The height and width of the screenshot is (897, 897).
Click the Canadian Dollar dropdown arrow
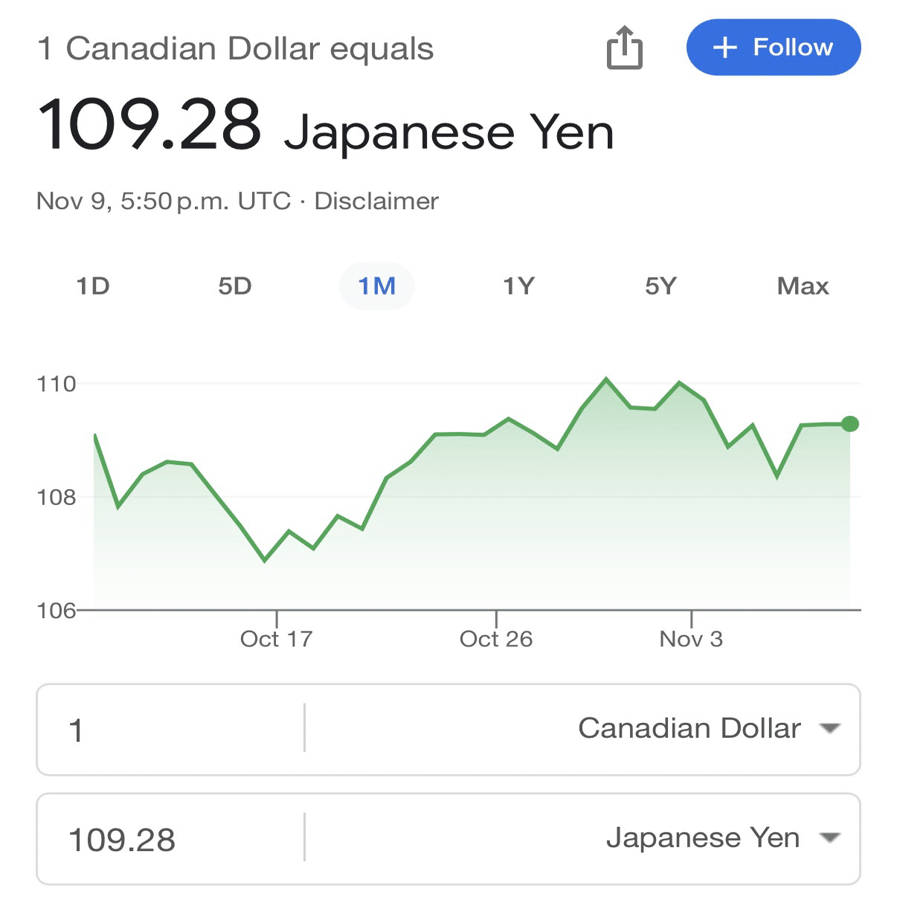click(x=829, y=729)
